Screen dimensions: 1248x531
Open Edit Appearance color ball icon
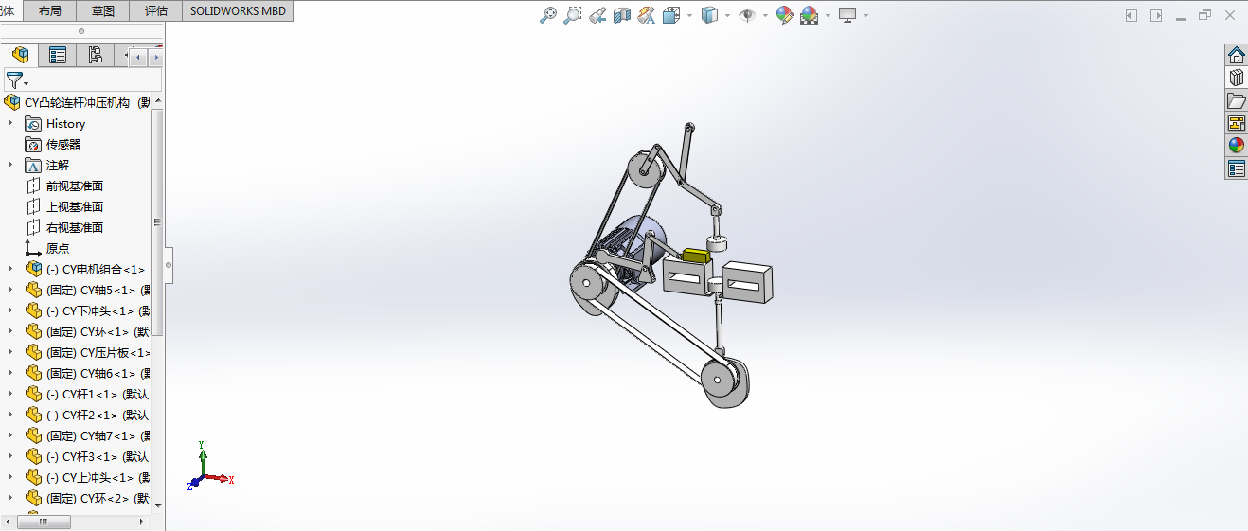pyautogui.click(x=785, y=15)
